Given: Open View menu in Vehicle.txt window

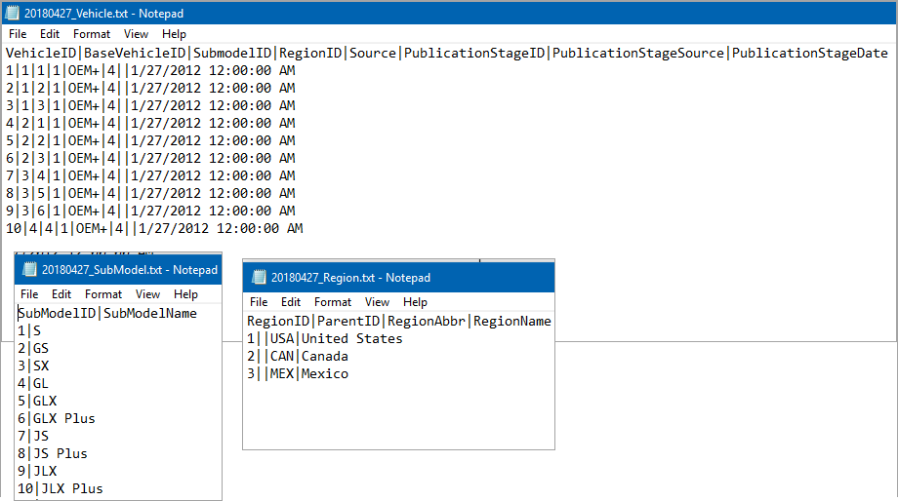Looking at the screenshot, I should 137,34.
